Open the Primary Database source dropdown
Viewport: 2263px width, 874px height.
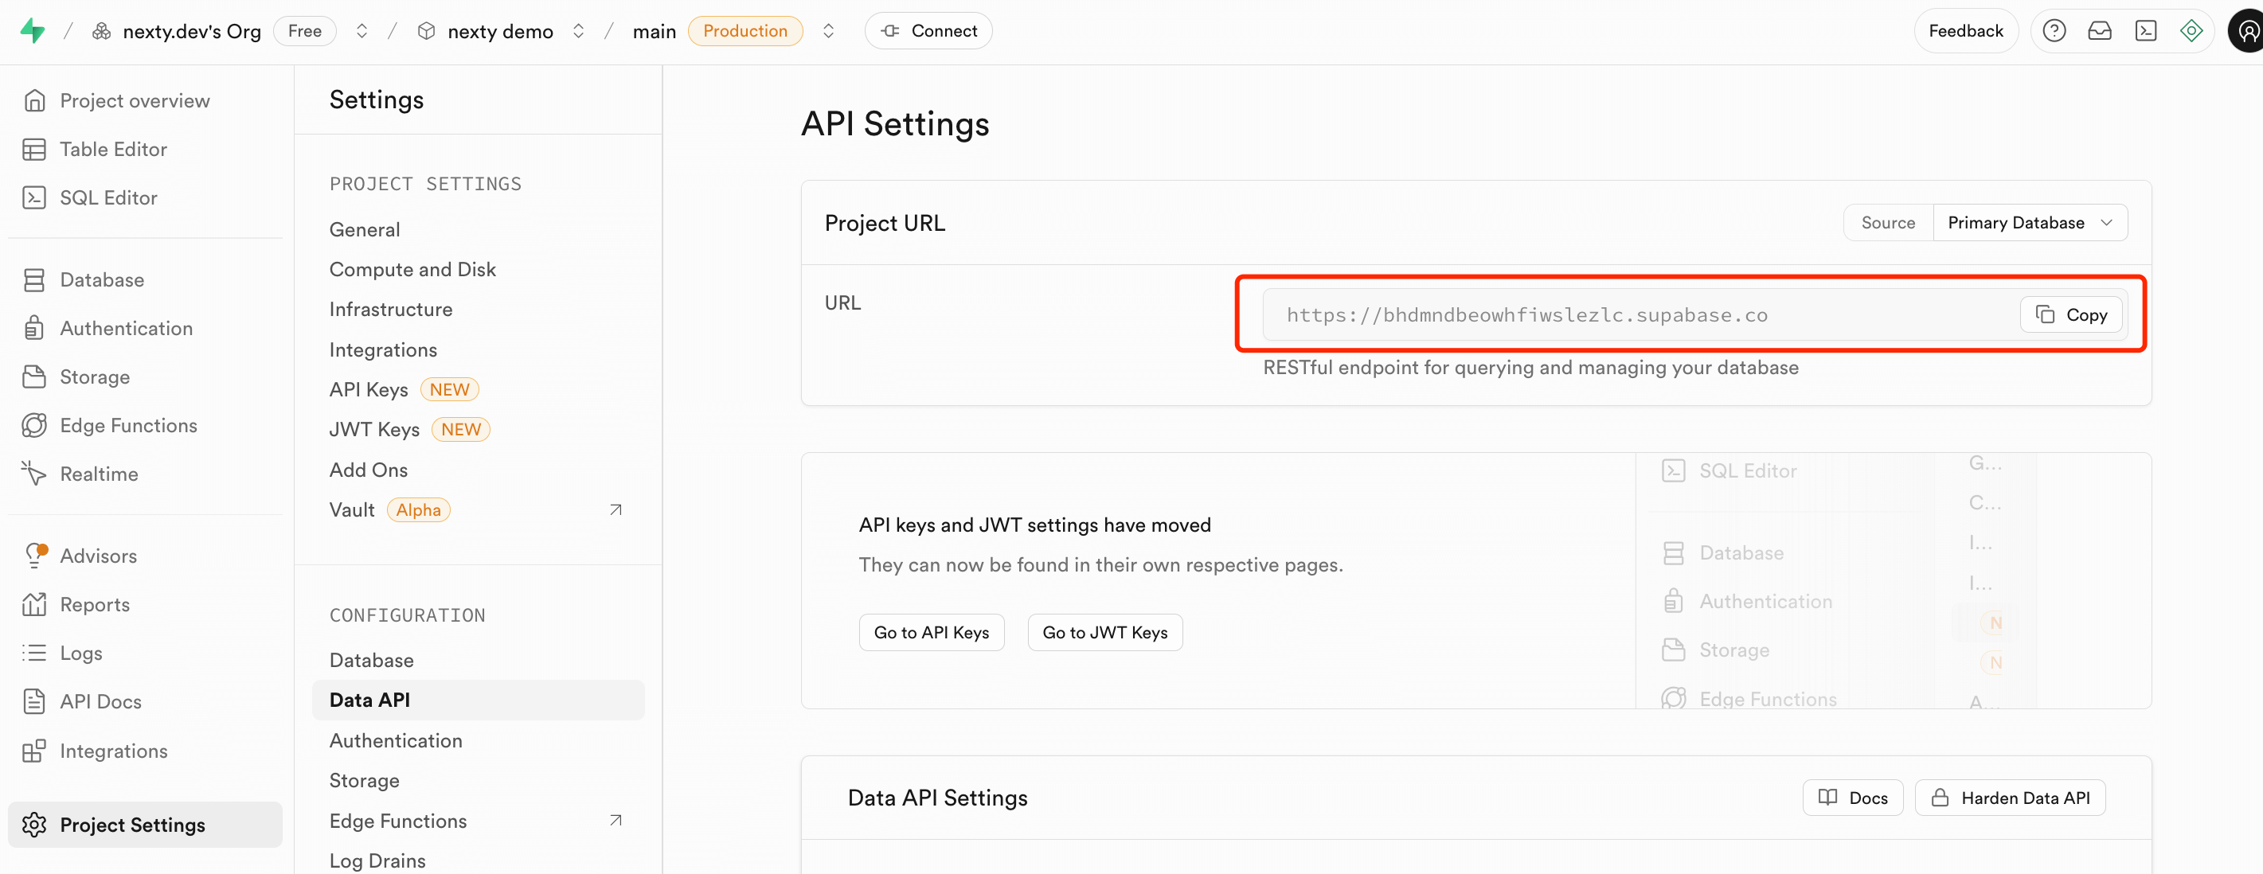click(2028, 222)
